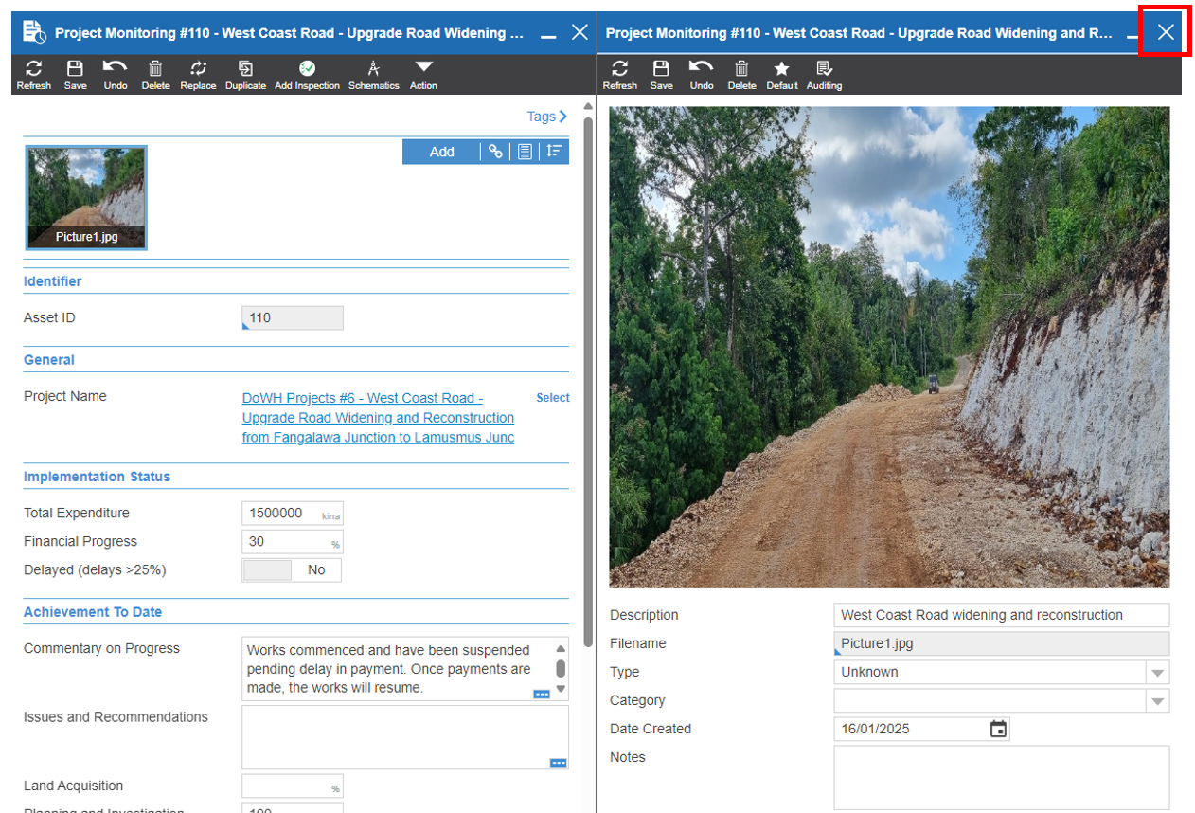Click the Filename field Picture1.jpg

tap(1002, 643)
